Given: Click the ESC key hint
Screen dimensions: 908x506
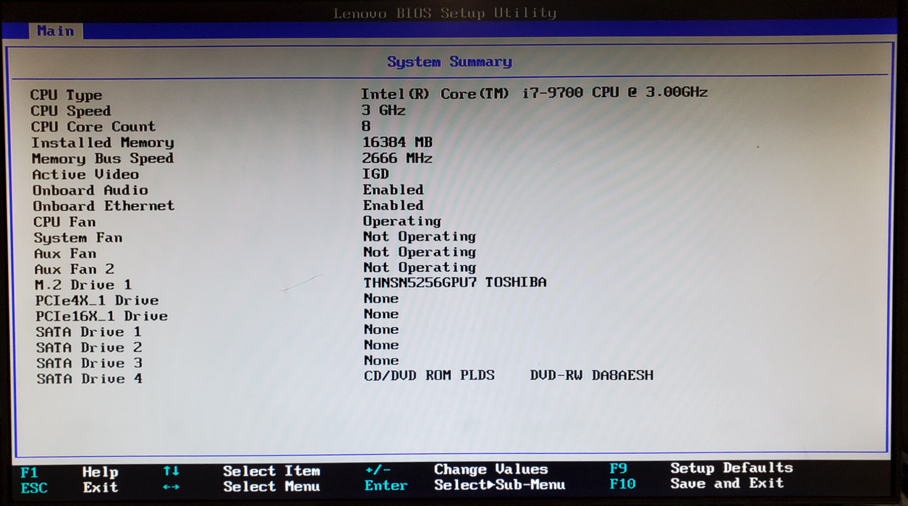Looking at the screenshot, I should 34,488.
